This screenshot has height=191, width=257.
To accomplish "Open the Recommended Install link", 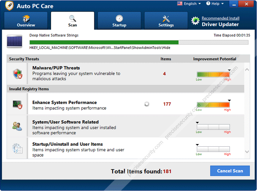I will [x=220, y=18].
